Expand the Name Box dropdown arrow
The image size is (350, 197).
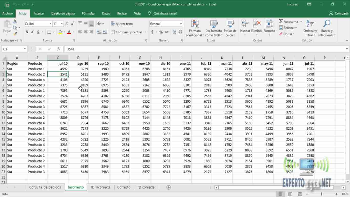[x=25, y=49]
